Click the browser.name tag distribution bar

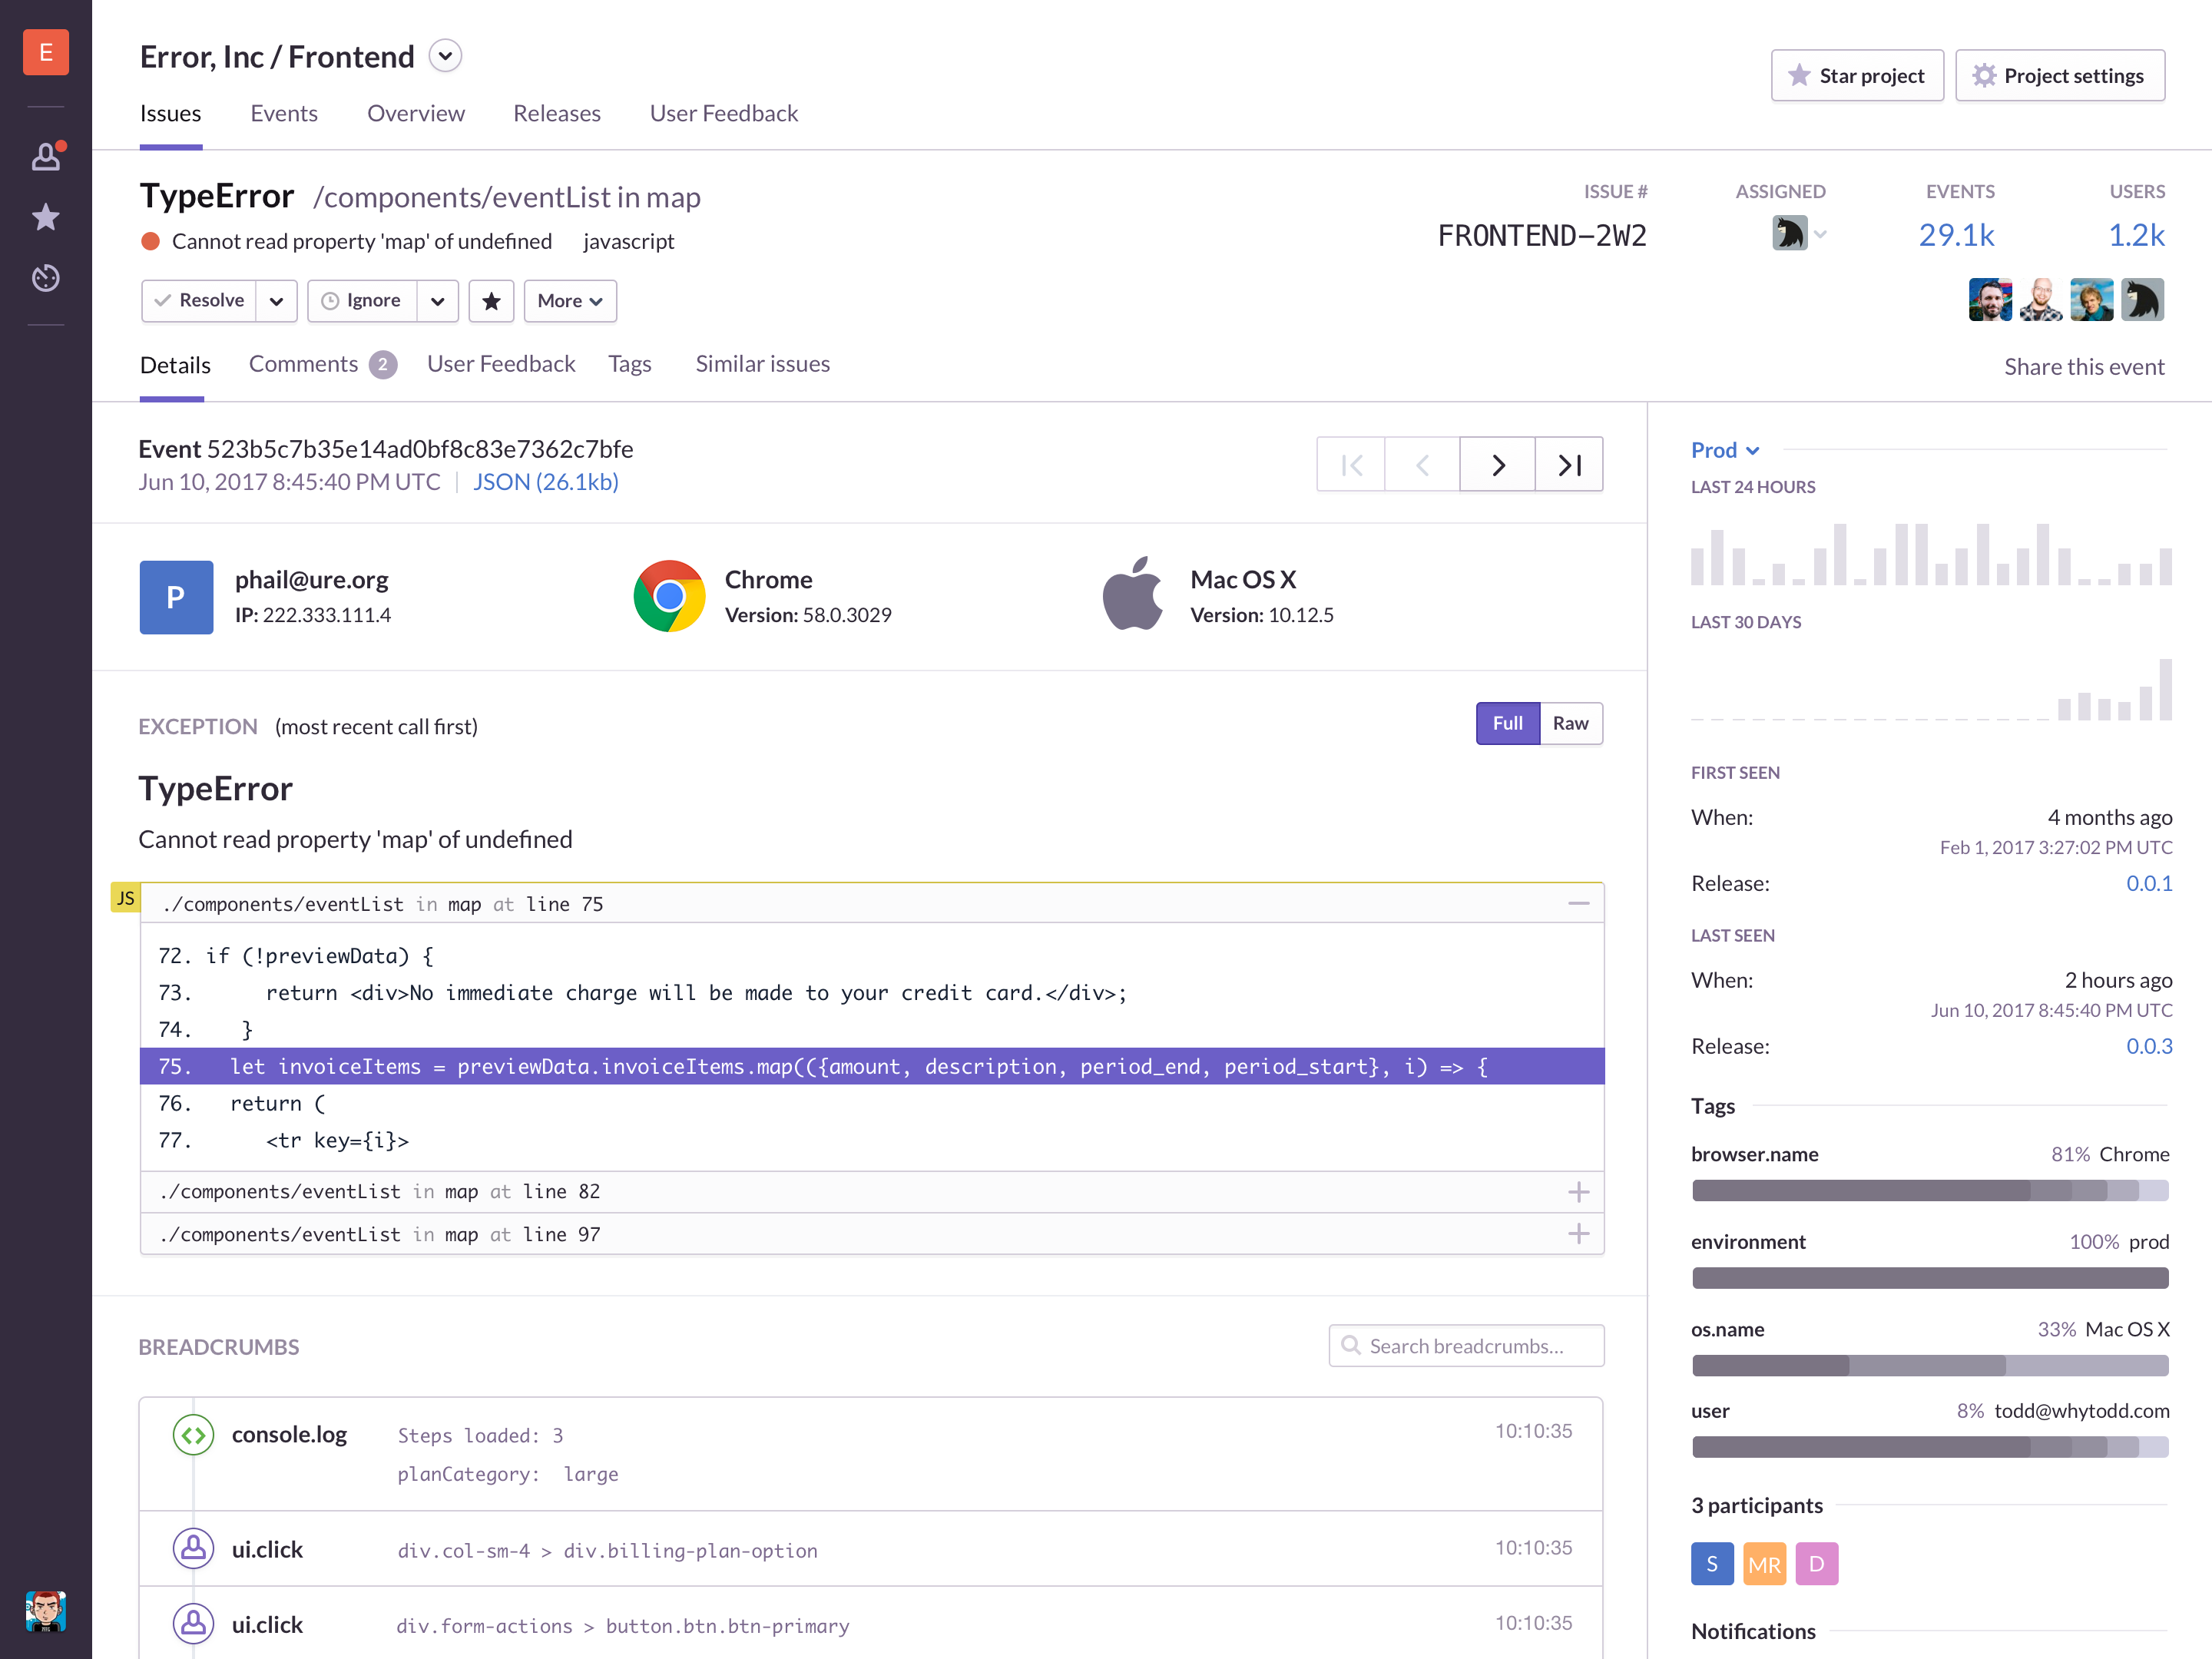(1930, 1190)
